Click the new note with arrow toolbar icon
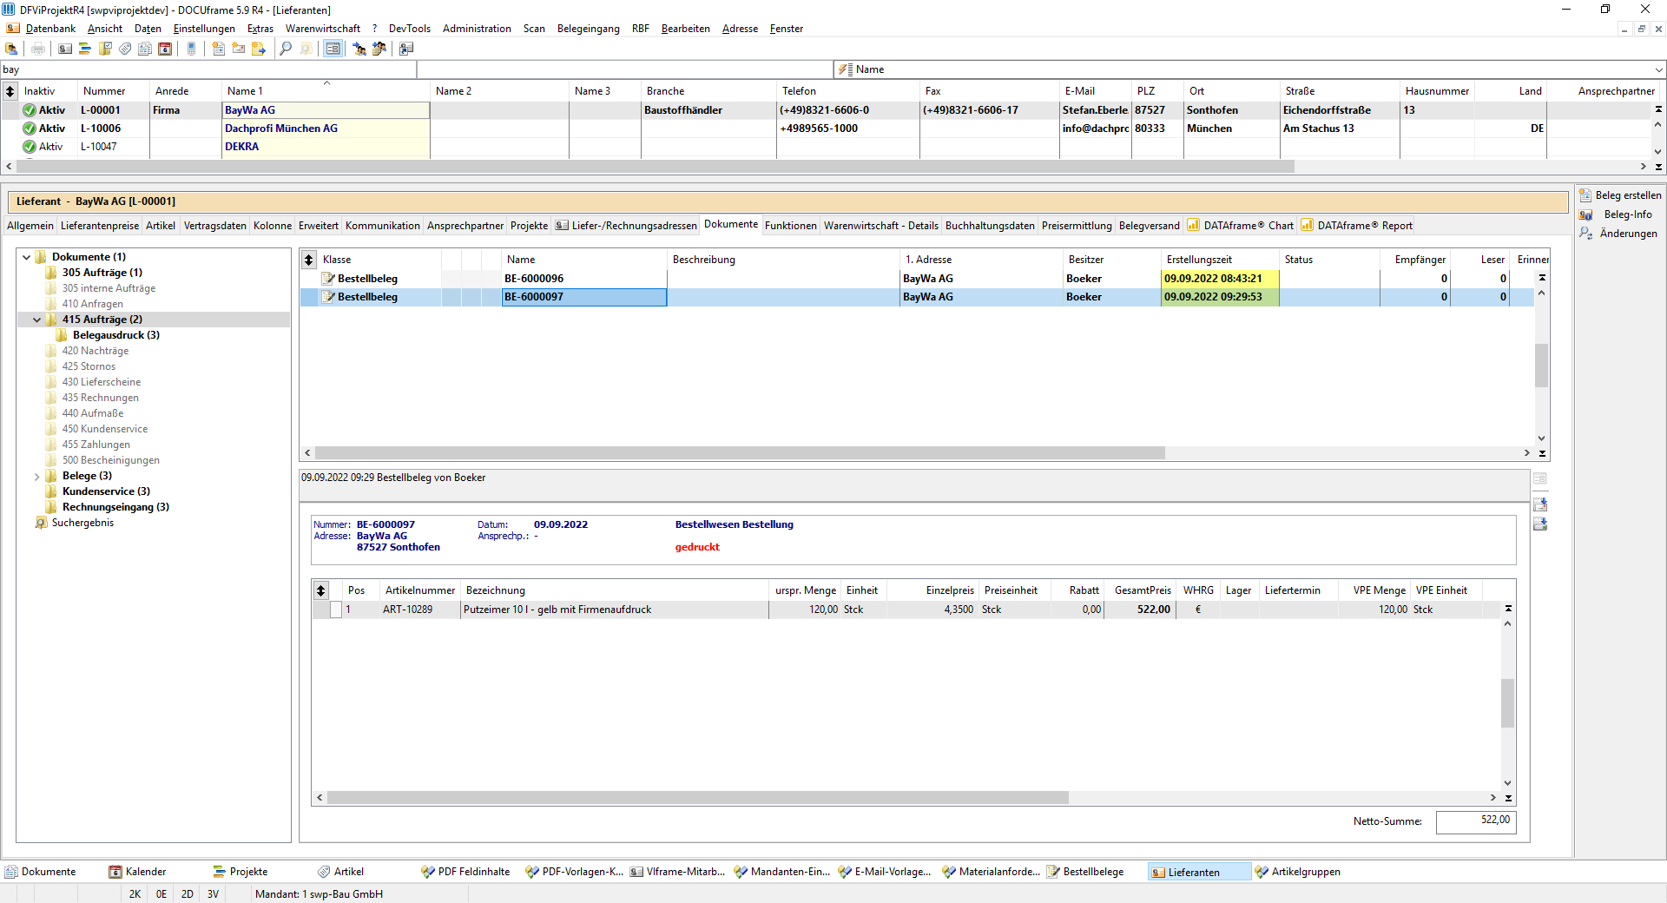Screen dimensions: 1667x903 point(259,49)
